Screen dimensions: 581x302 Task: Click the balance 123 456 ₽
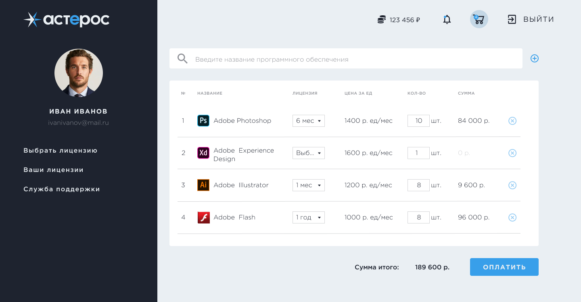coord(405,20)
